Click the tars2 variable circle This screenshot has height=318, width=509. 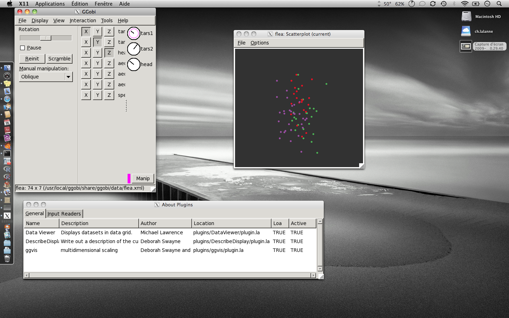134,49
